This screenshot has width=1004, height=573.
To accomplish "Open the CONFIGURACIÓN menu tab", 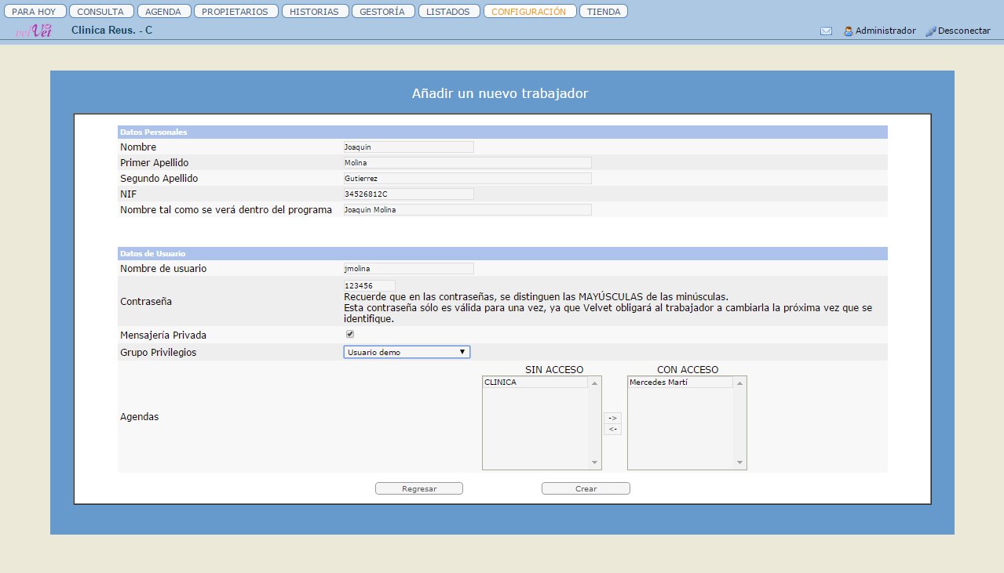I will (x=529, y=12).
